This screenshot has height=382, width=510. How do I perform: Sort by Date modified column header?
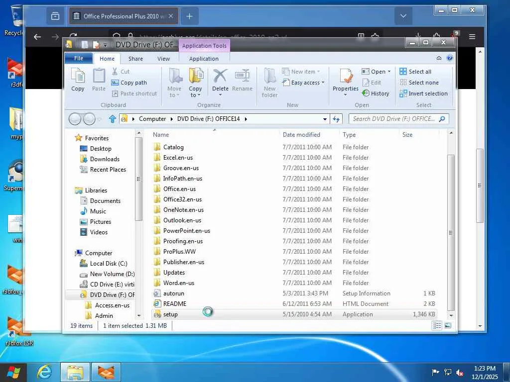tap(301, 134)
